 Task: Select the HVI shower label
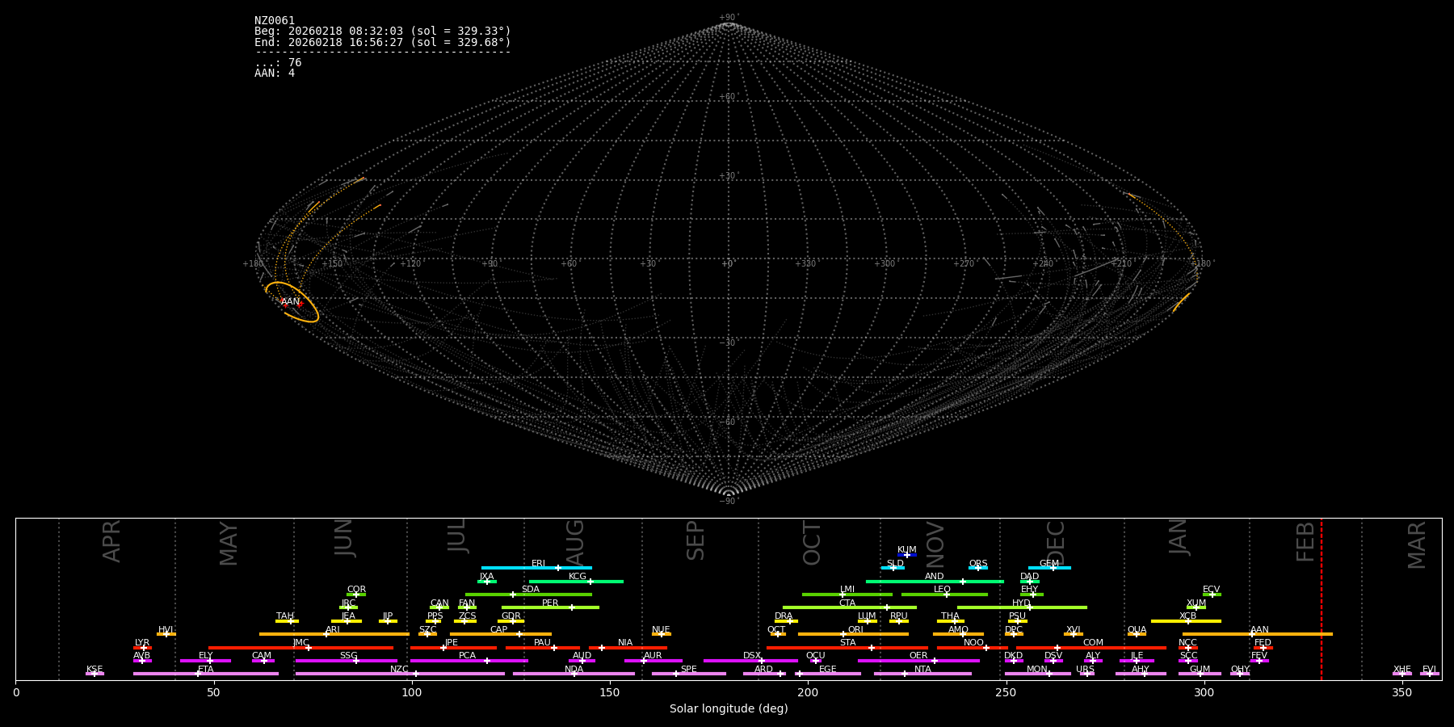pos(166,630)
